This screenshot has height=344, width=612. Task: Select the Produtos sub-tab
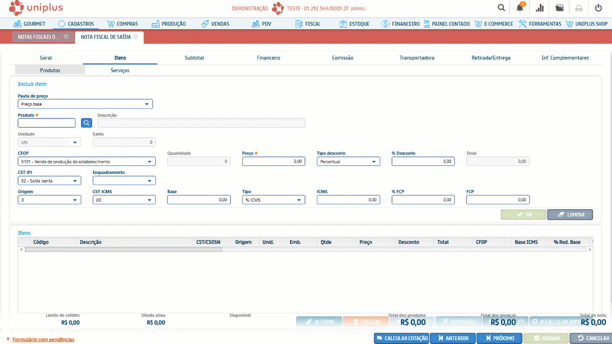click(x=50, y=70)
